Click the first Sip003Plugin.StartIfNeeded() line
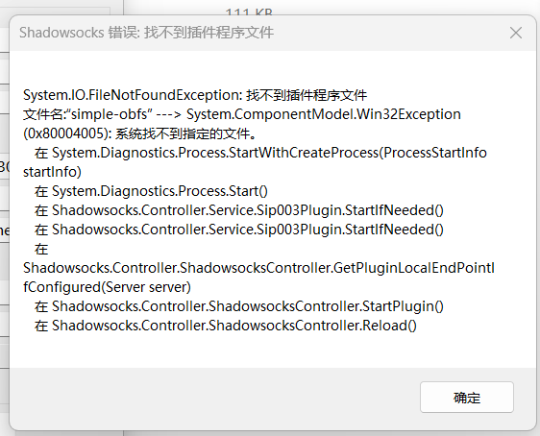Image resolution: width=540 pixels, height=436 pixels. tap(238, 210)
